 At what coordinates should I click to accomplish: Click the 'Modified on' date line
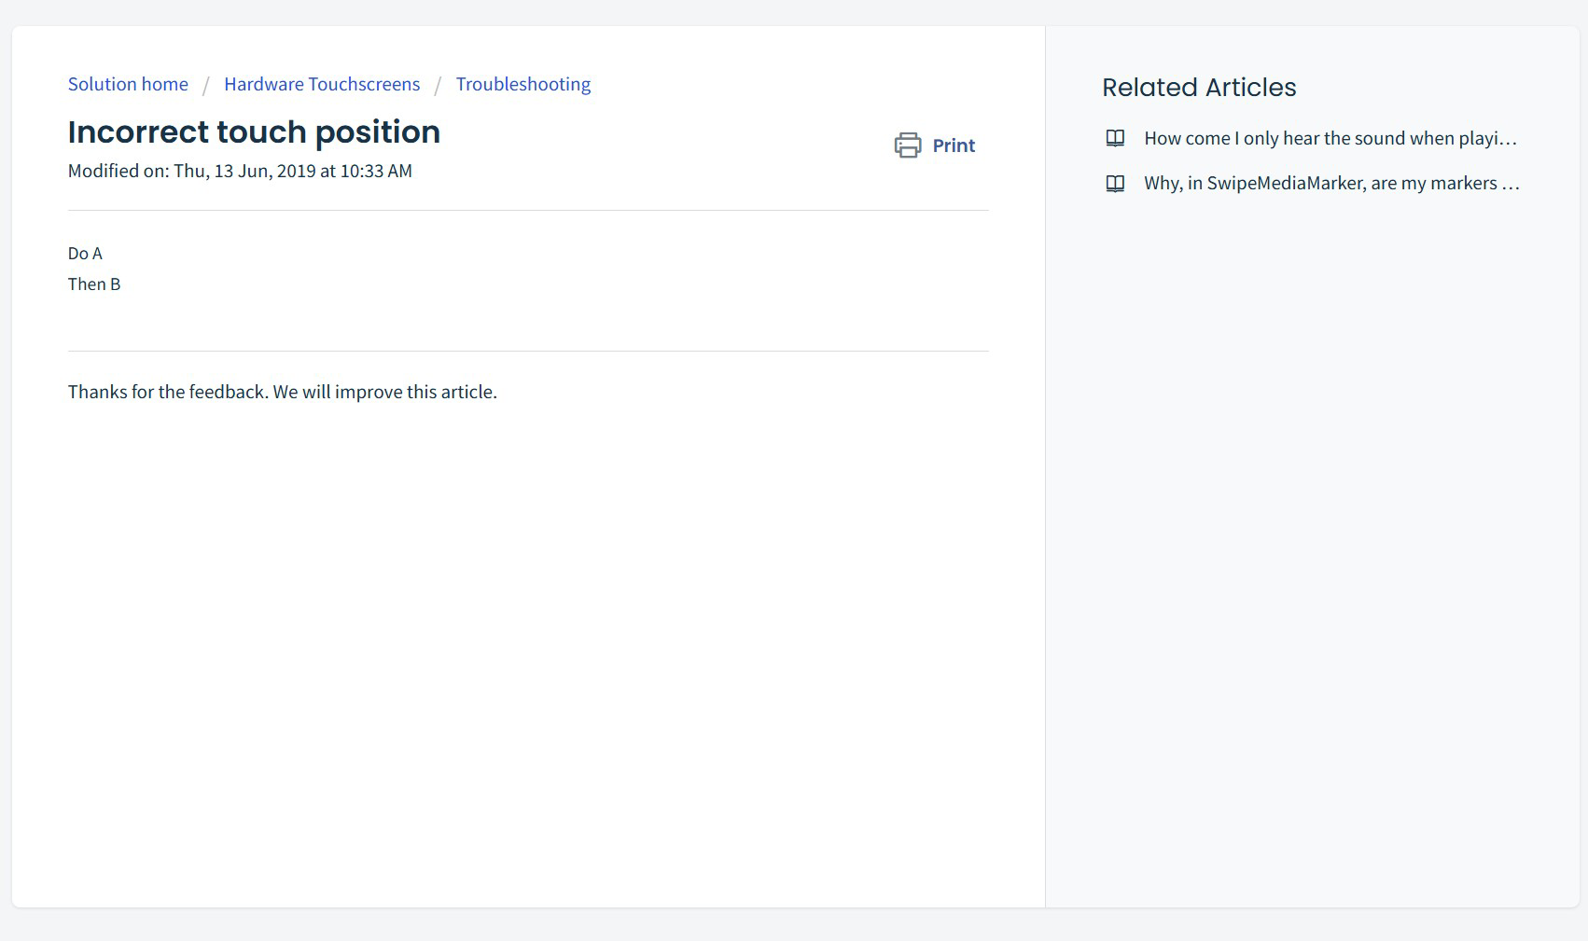tap(240, 171)
